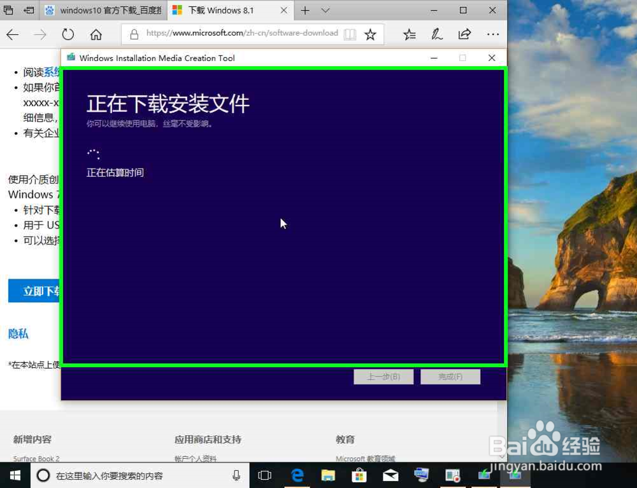
Task: Close the Media Creation Tool window
Action: click(492, 58)
